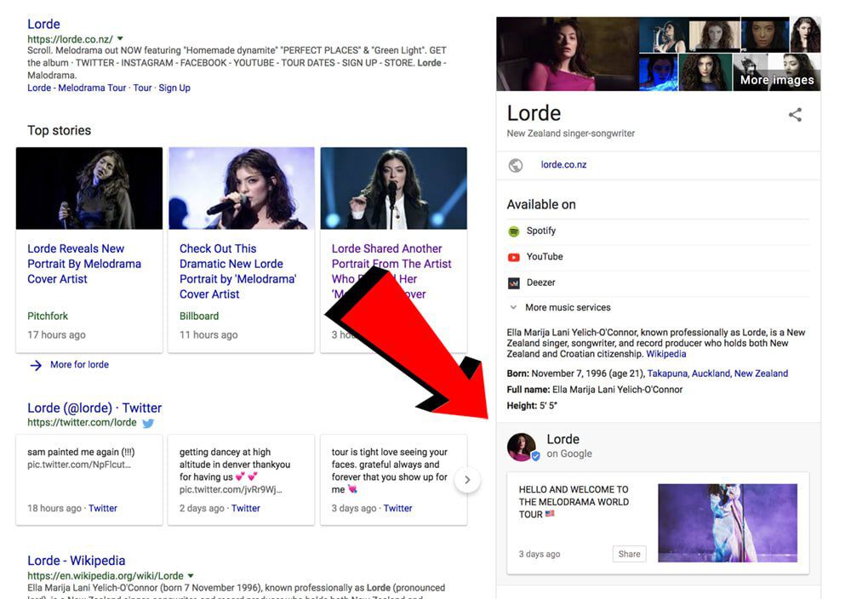Open Takapuna, Auckland, New Zealand link
The width and height of the screenshot is (851, 599).
tap(717, 374)
